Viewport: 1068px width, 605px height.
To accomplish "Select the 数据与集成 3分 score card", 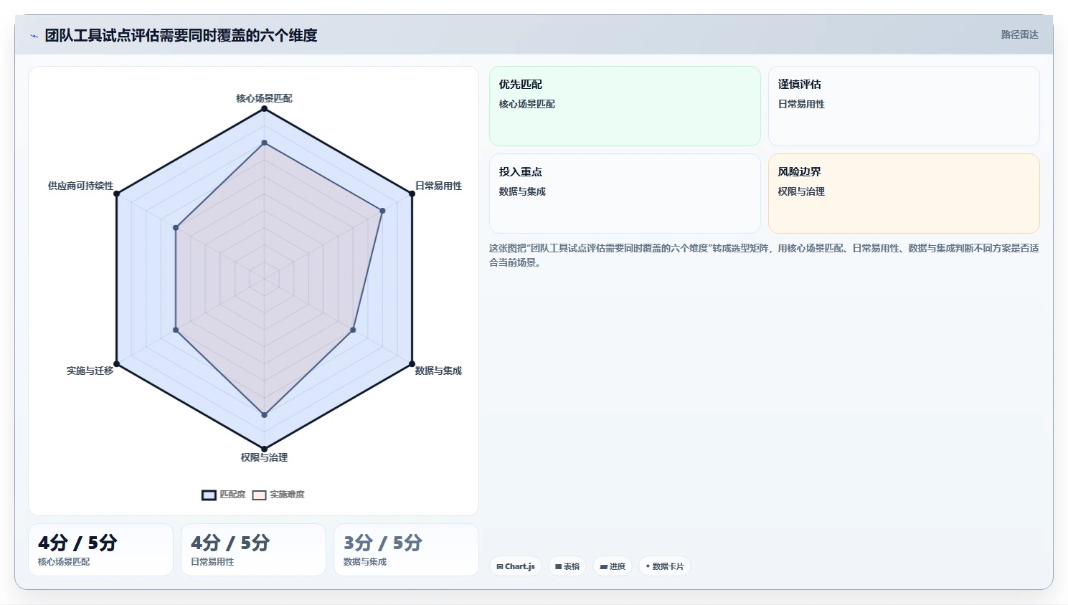I will coord(406,550).
